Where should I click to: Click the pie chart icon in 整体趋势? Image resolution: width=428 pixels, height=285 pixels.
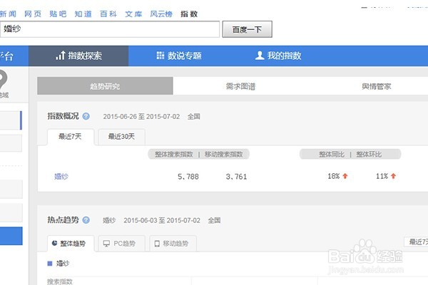pyautogui.click(x=54, y=243)
